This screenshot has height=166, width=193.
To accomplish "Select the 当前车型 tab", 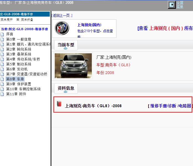I will tap(66, 45).
